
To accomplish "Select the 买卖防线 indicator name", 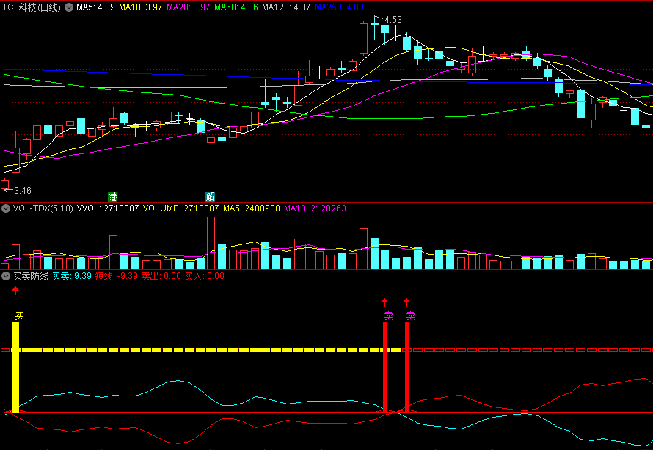I will [30, 276].
